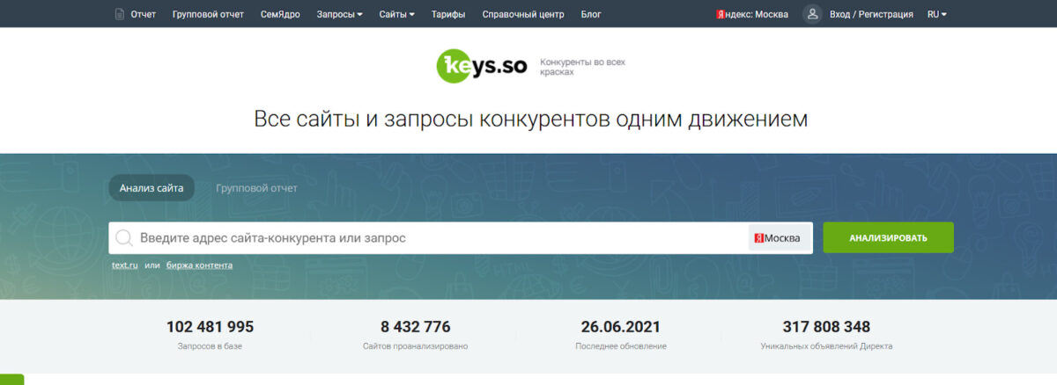
Task: Click the slogan Конкуренты во всех красках
Action: click(582, 67)
